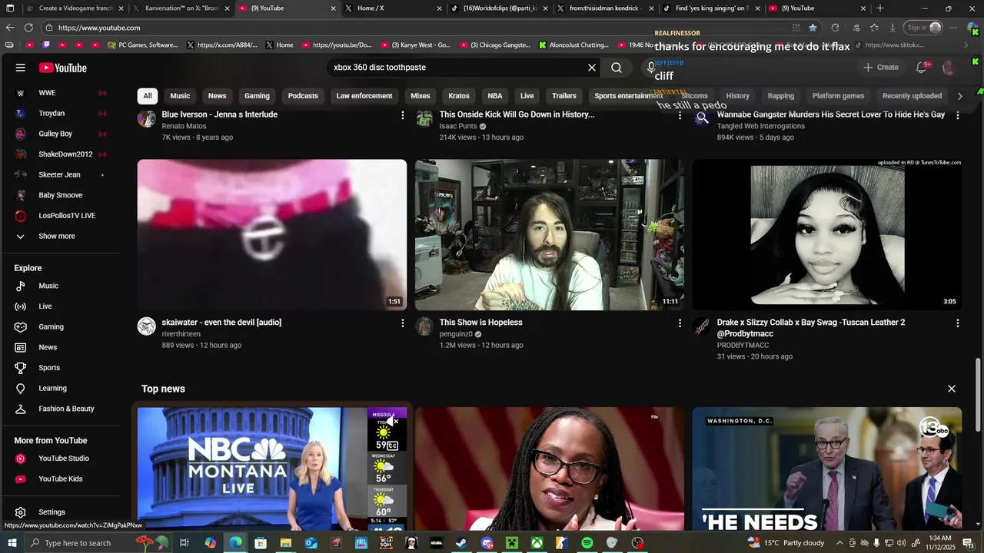Open options menu for Blue Iverson video

point(402,115)
